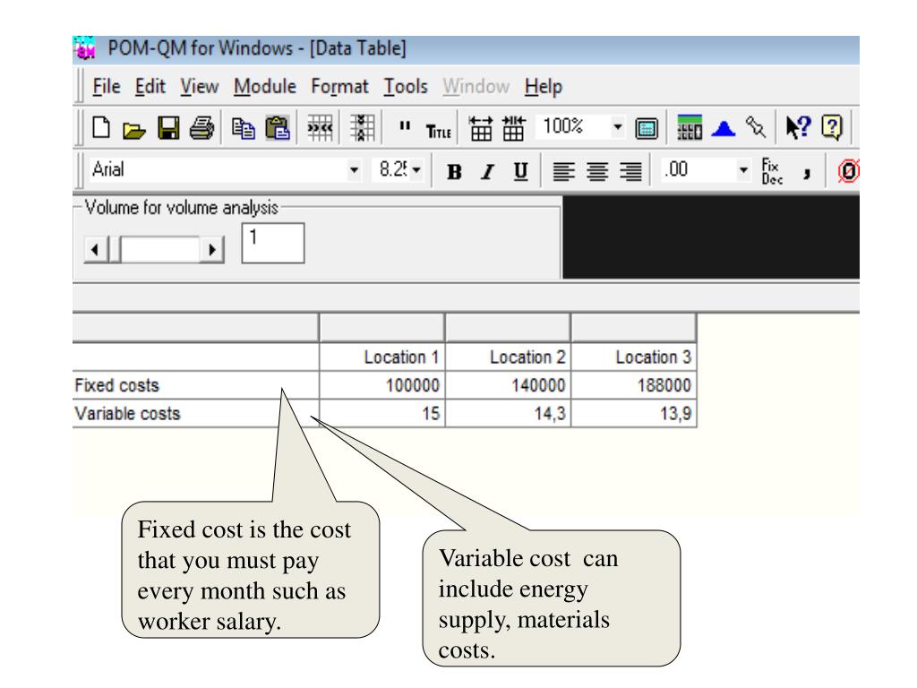This screenshot has height=688, width=917.
Task: Open the 100% zoom dropdown
Action: 618,126
